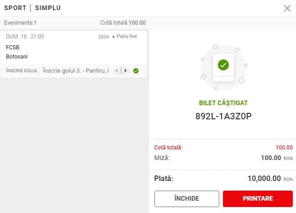The height and width of the screenshot is (213, 296).
Task: Switch to the SIMPLU tab
Action: 48,8
